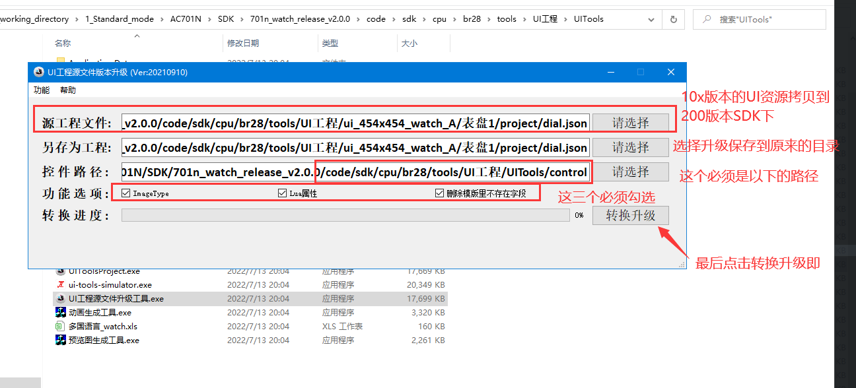Click 请选择 for 控件路径
This screenshot has height=388, width=856.
click(631, 172)
